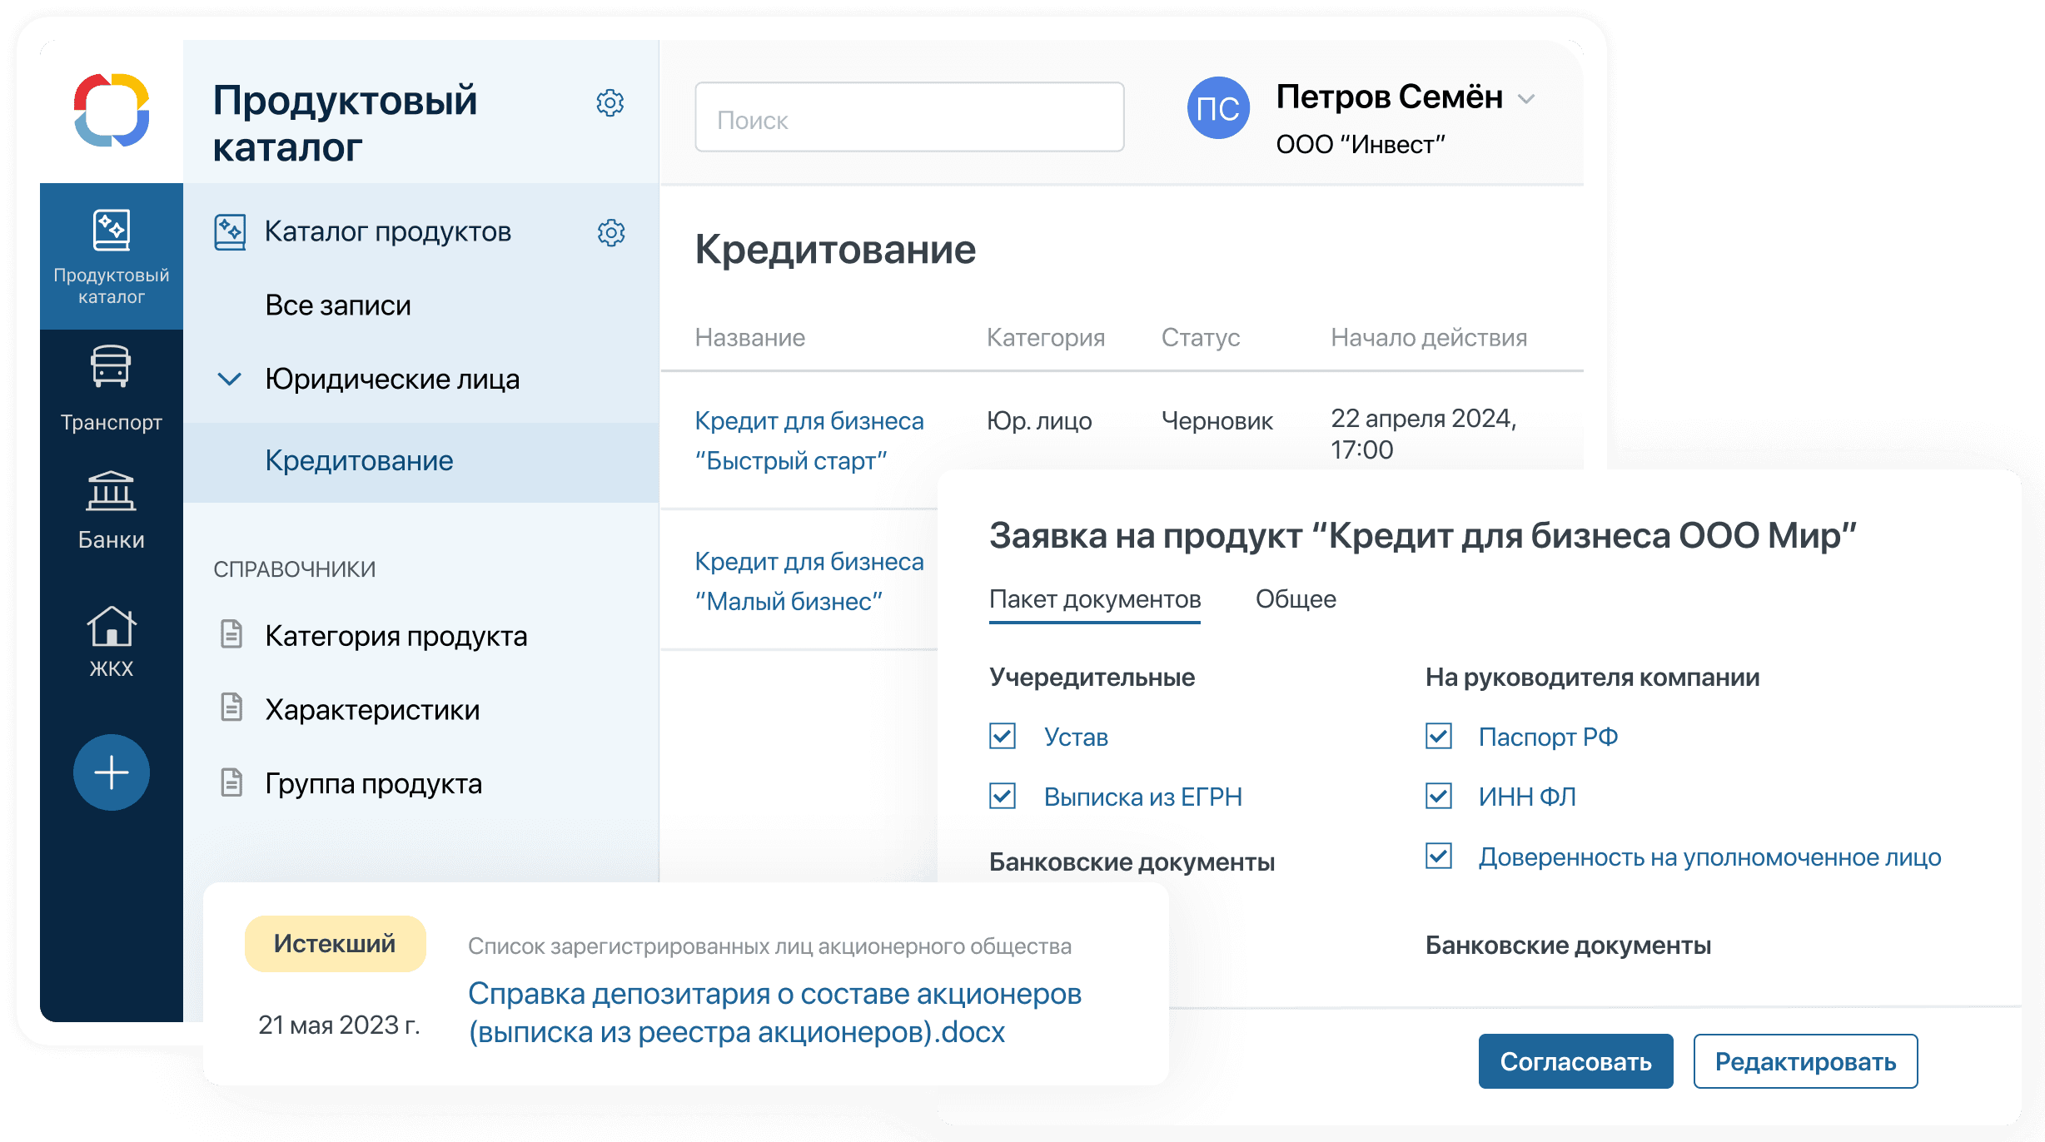Open Категория продукта reference document

tap(396, 636)
